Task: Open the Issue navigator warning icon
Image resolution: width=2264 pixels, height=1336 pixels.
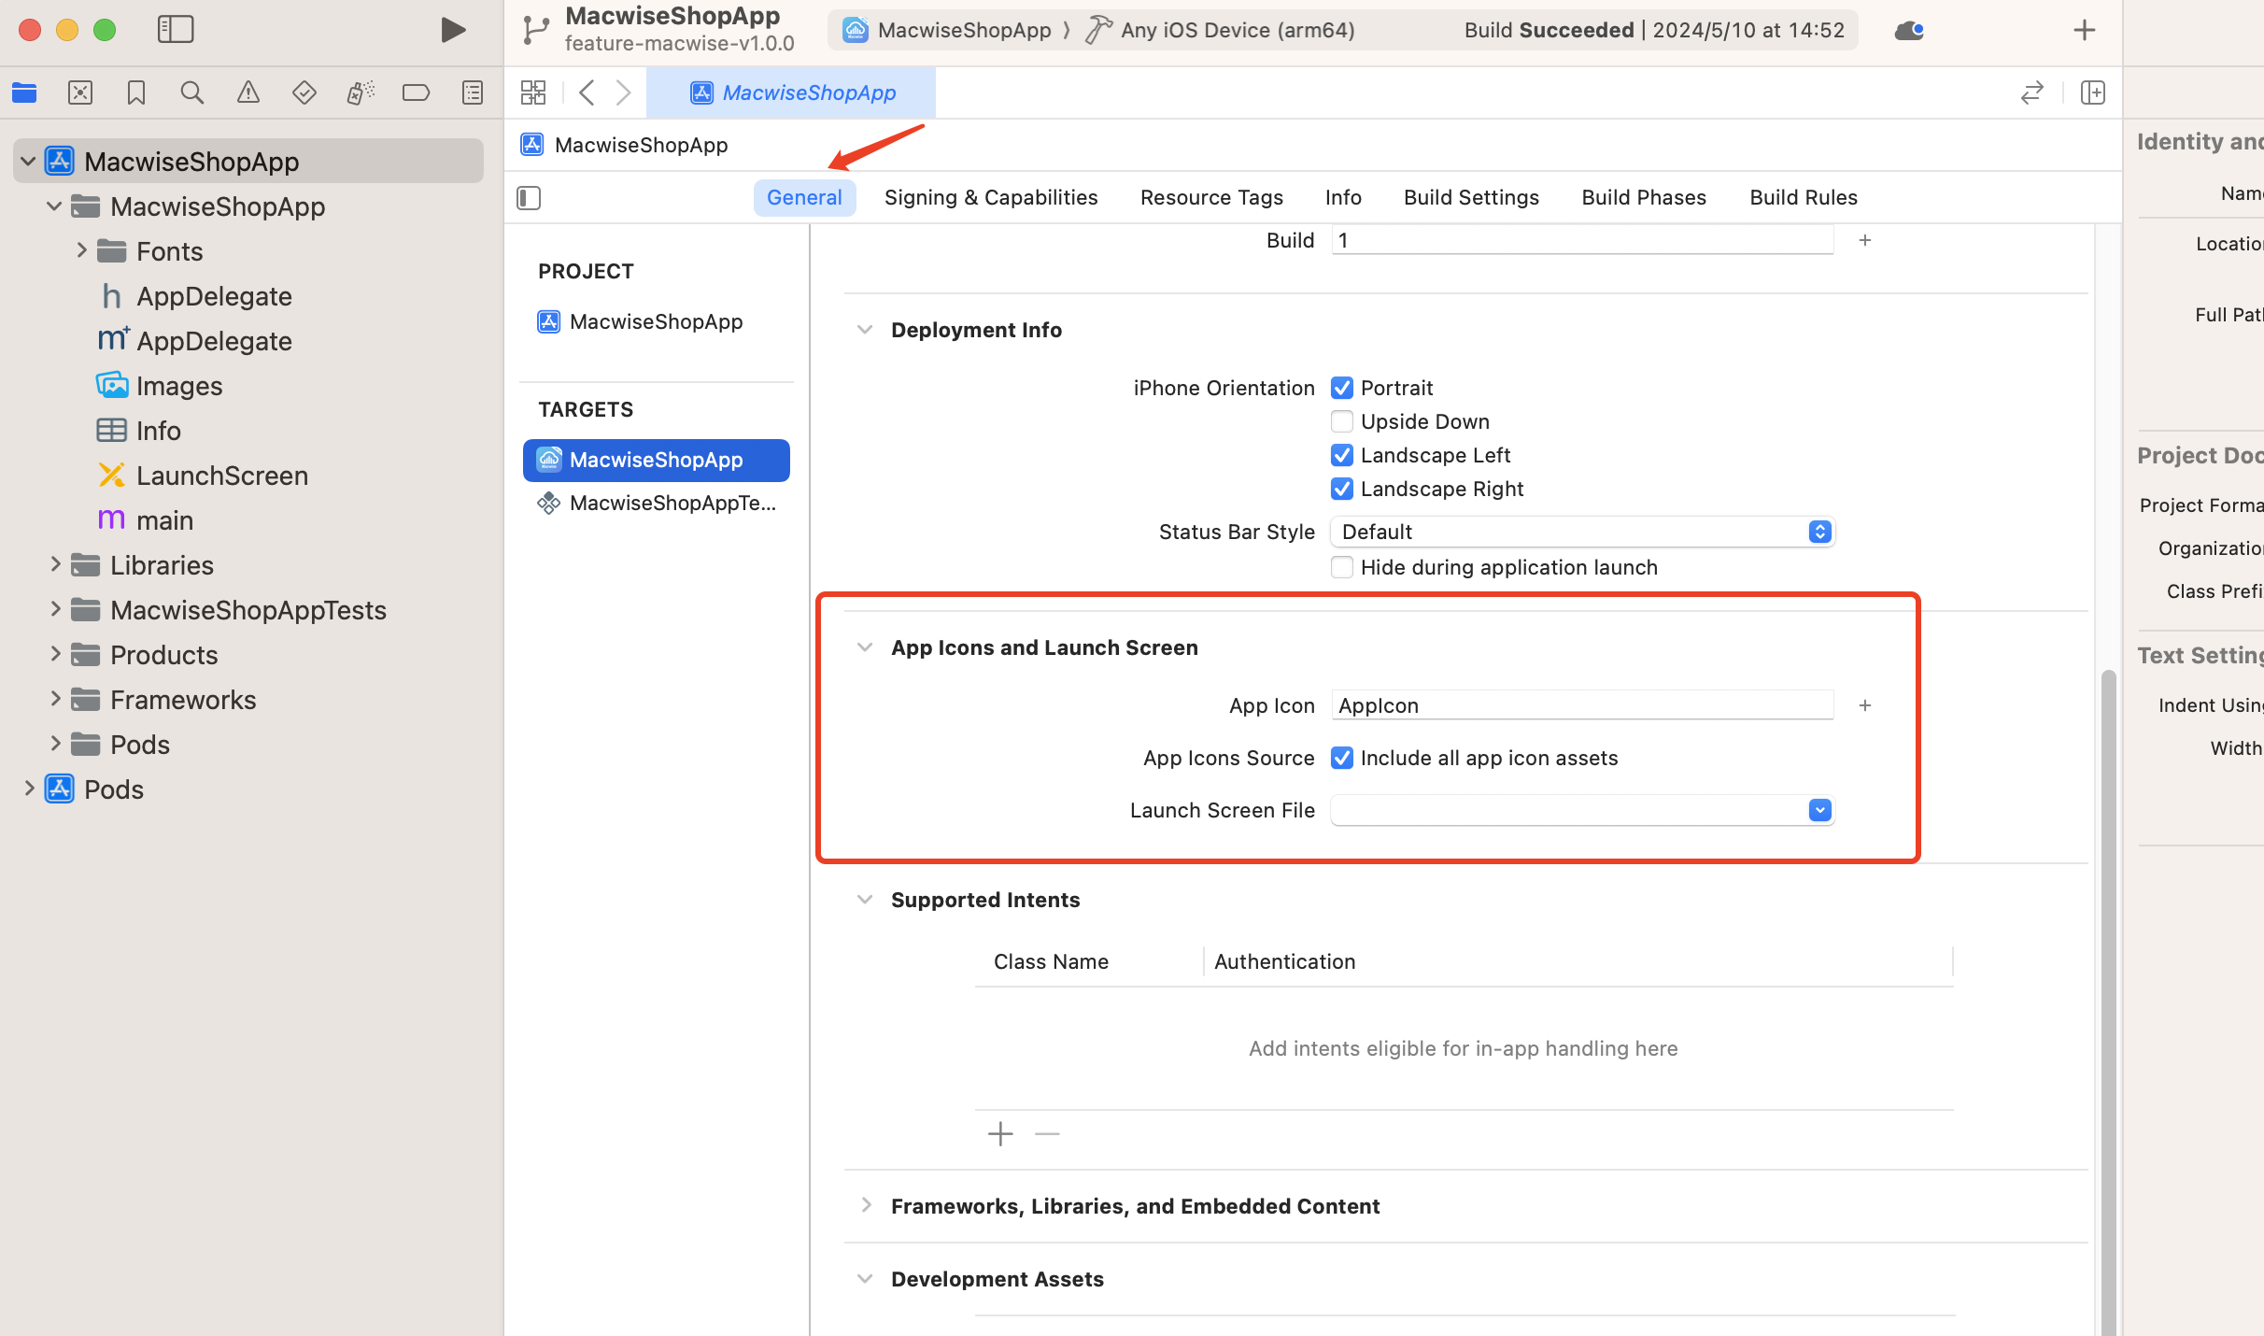Action: pos(248,92)
